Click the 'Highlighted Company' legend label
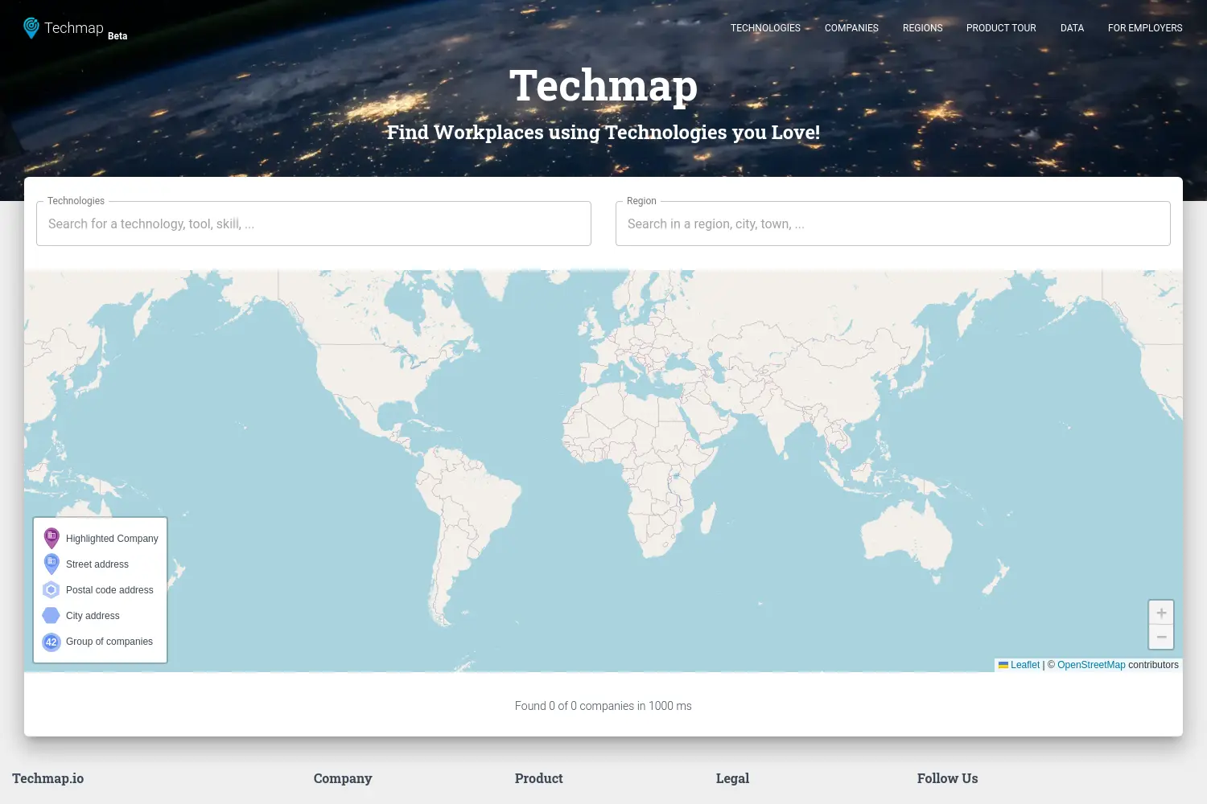The image size is (1207, 804). (112, 539)
